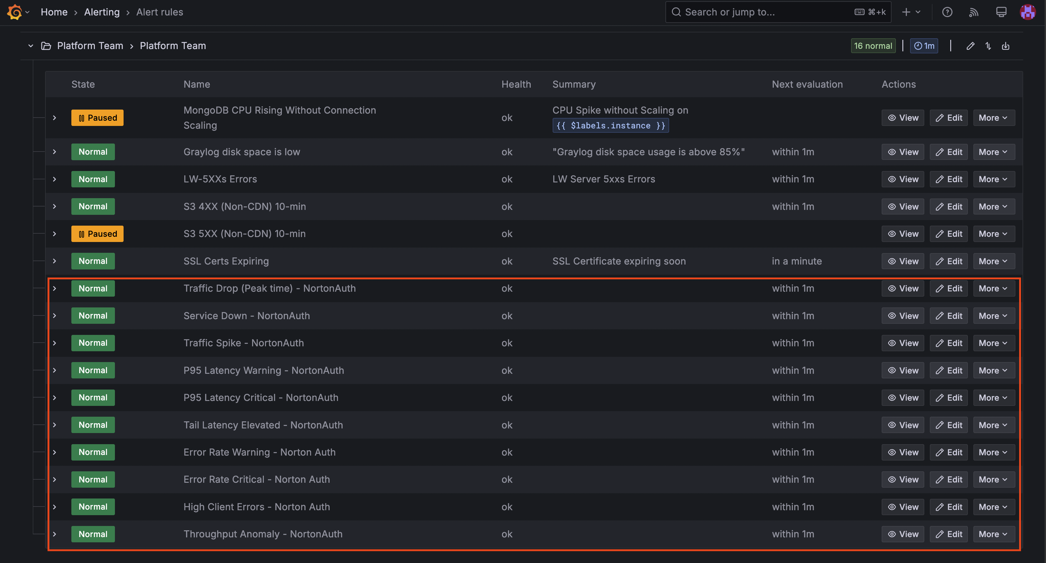
Task: Expand the SSL Certs Expiring row
Action: (54, 261)
